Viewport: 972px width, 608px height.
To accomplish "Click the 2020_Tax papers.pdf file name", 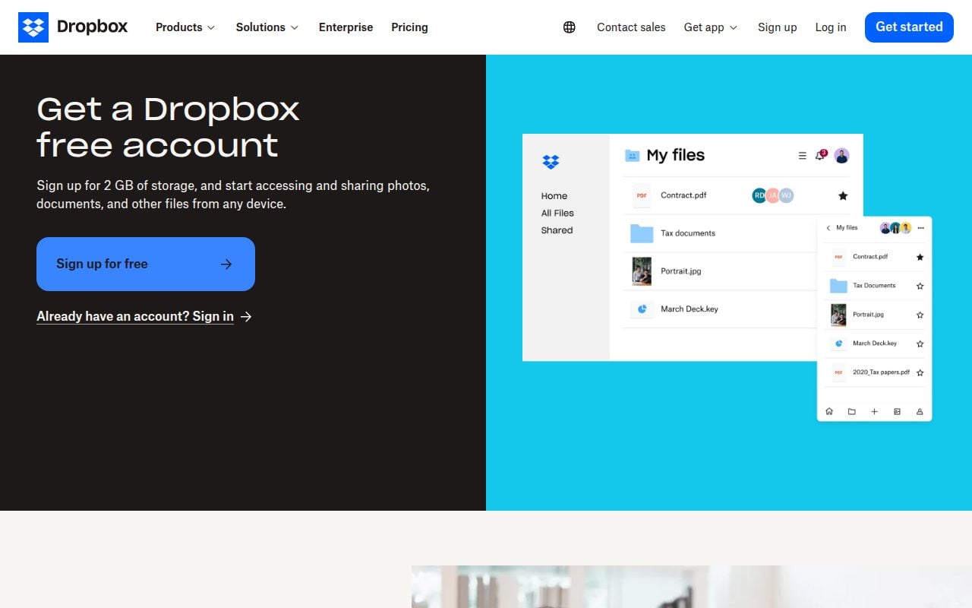I will [x=881, y=372].
